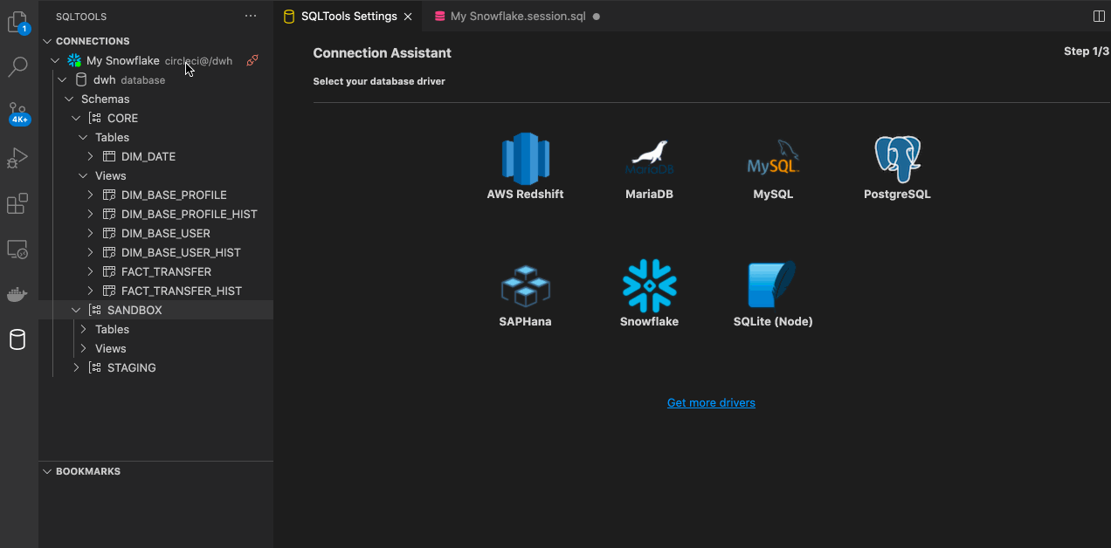Screen dimensions: 1111x548
Task: Open the SQLTools sidebar more actions menu
Action: (251, 16)
